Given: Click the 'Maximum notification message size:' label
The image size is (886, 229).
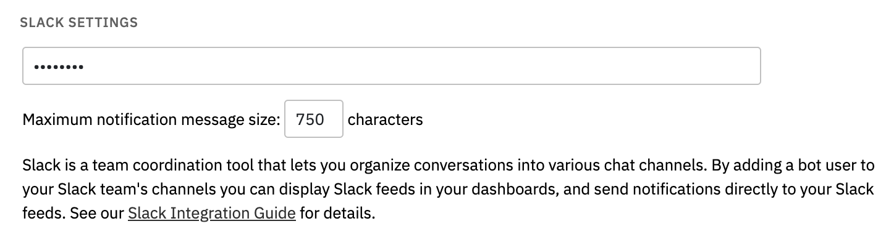Looking at the screenshot, I should (151, 119).
